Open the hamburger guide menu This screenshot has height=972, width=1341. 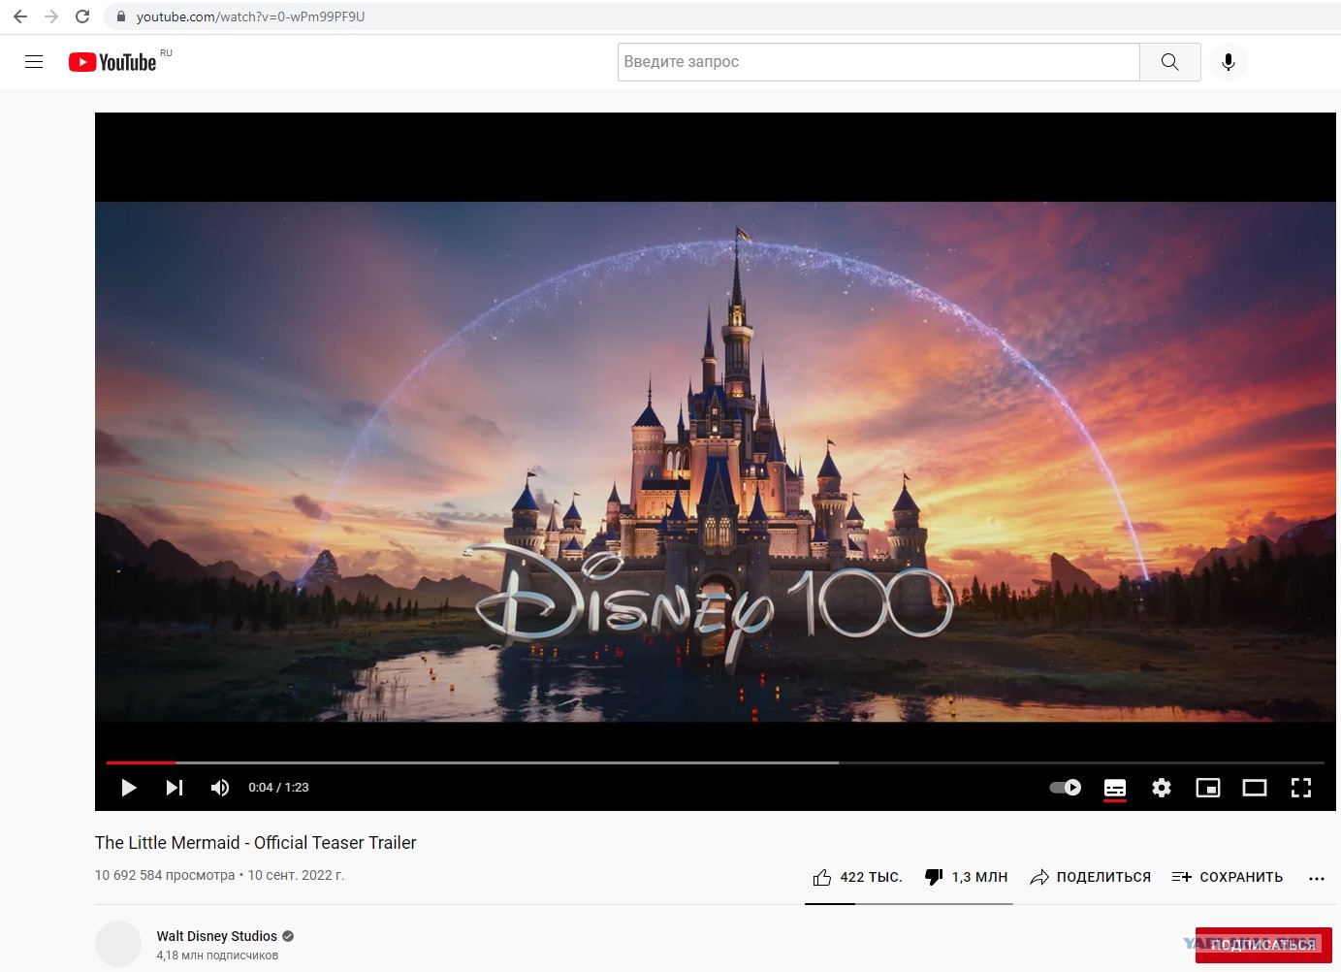[34, 62]
